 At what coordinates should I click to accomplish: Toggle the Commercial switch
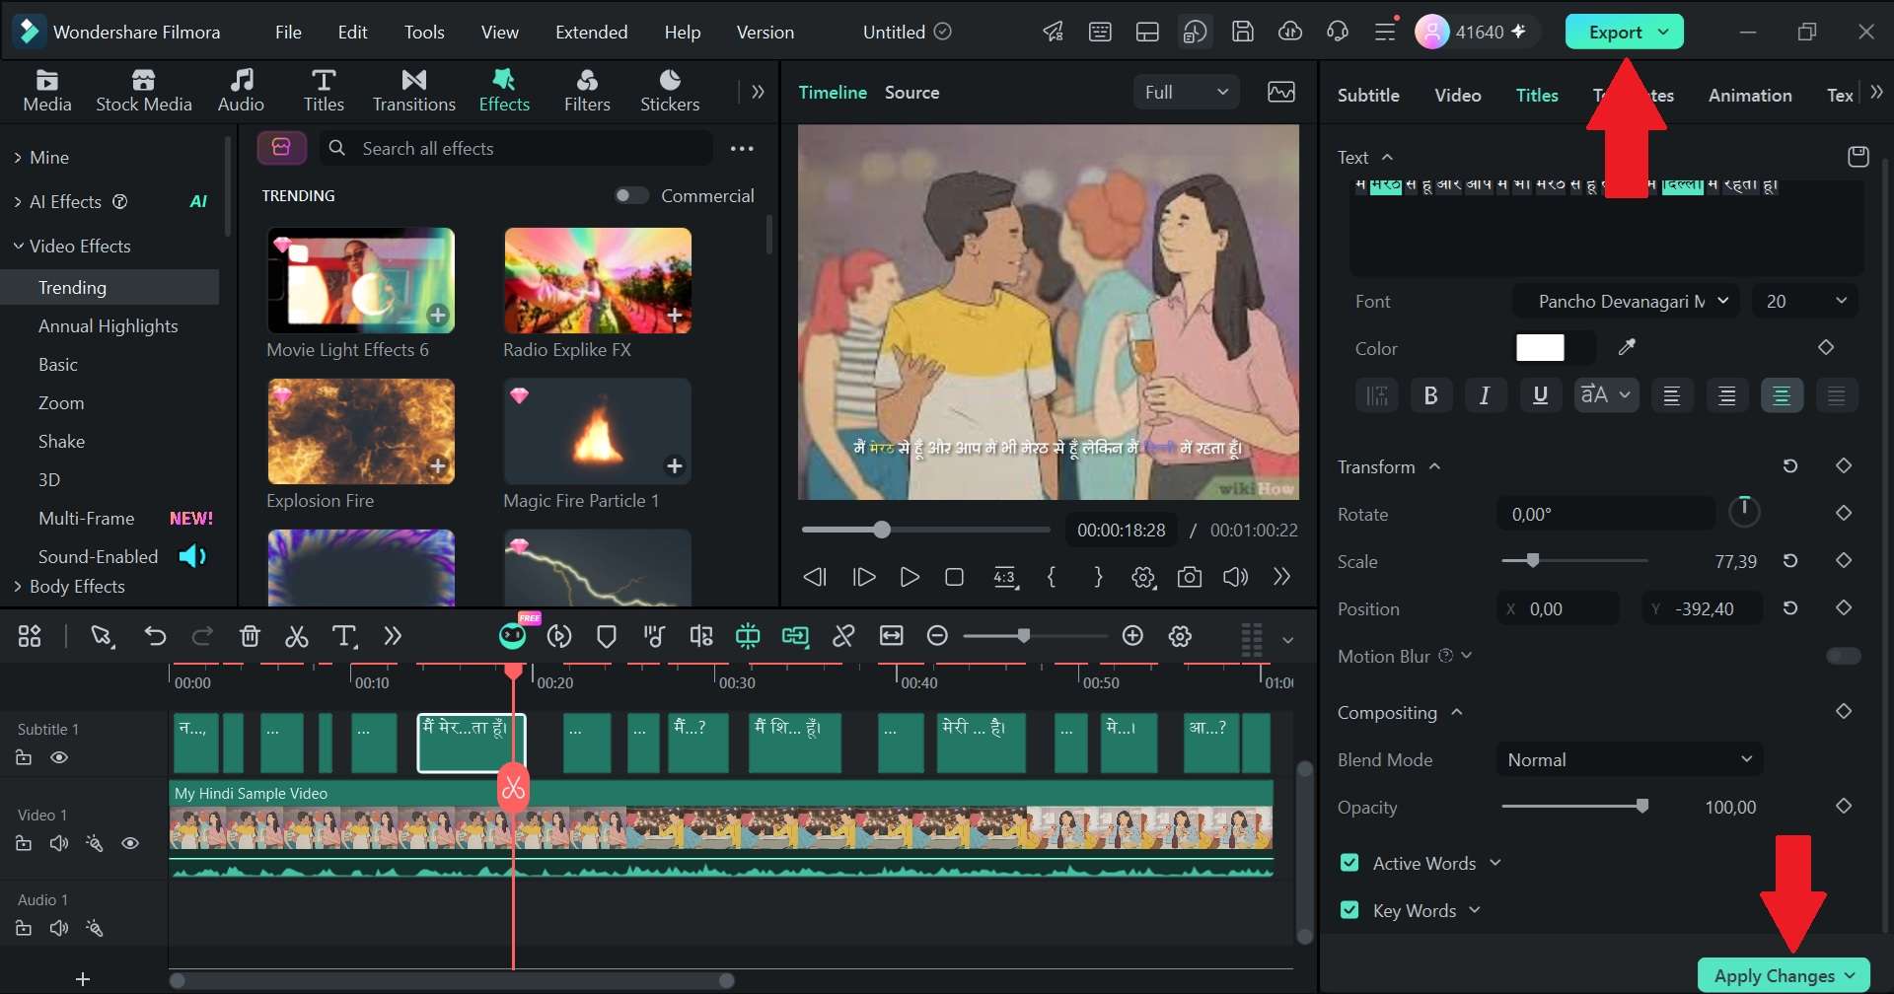[631, 195]
